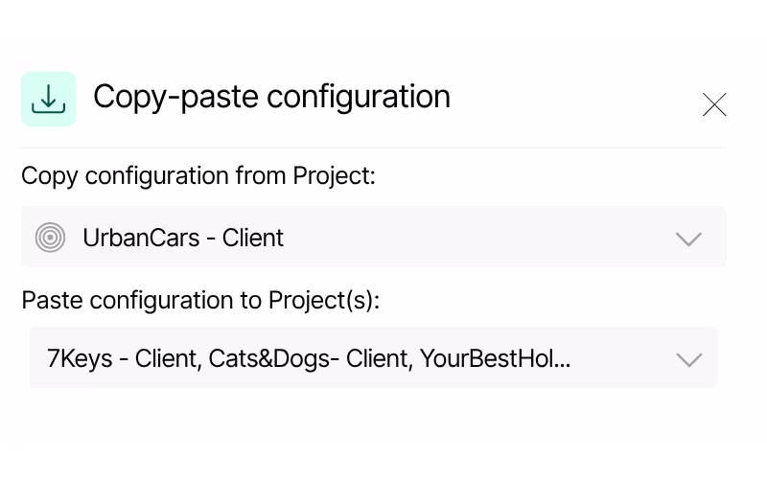
Task: Click the green download icon beside the title
Action: (49, 100)
